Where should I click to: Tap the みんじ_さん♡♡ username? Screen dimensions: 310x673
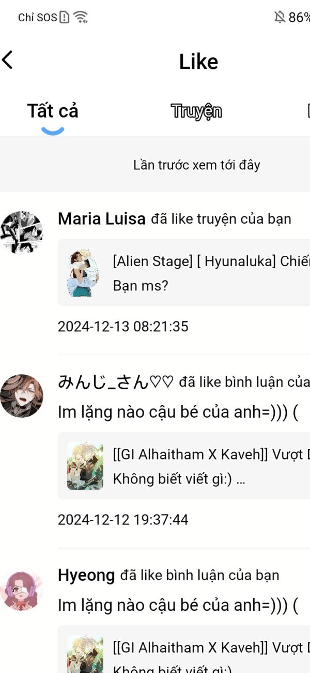click(x=116, y=382)
